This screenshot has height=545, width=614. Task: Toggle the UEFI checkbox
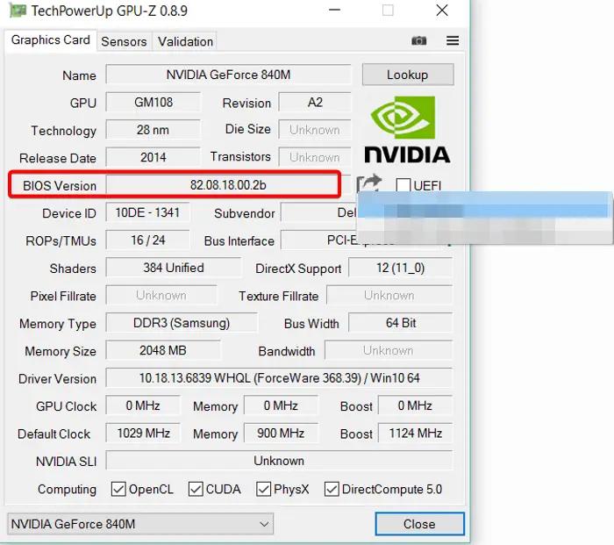point(403,185)
